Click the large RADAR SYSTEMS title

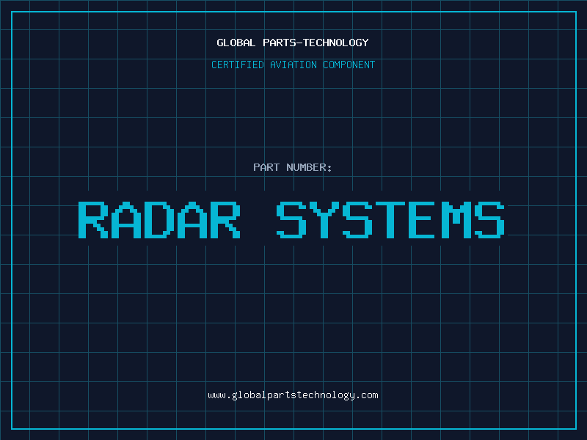pos(291,220)
